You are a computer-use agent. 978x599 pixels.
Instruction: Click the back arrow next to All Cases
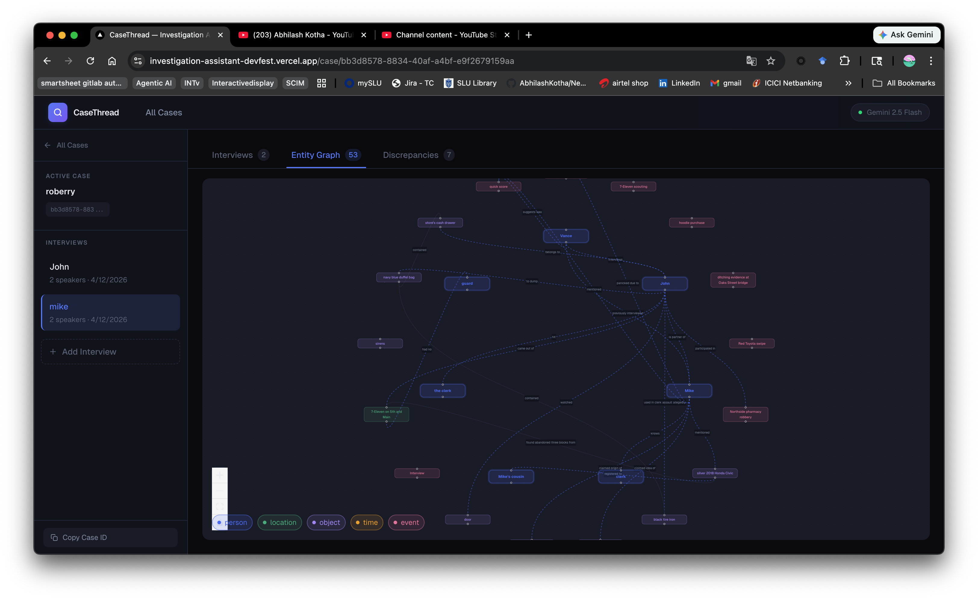[x=48, y=145]
